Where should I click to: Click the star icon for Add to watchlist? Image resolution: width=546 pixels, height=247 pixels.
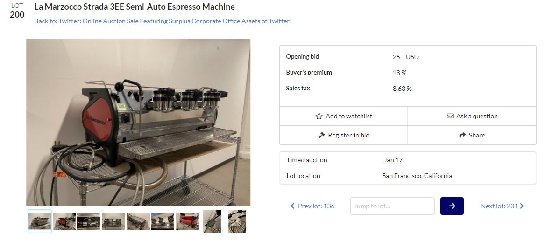319,116
